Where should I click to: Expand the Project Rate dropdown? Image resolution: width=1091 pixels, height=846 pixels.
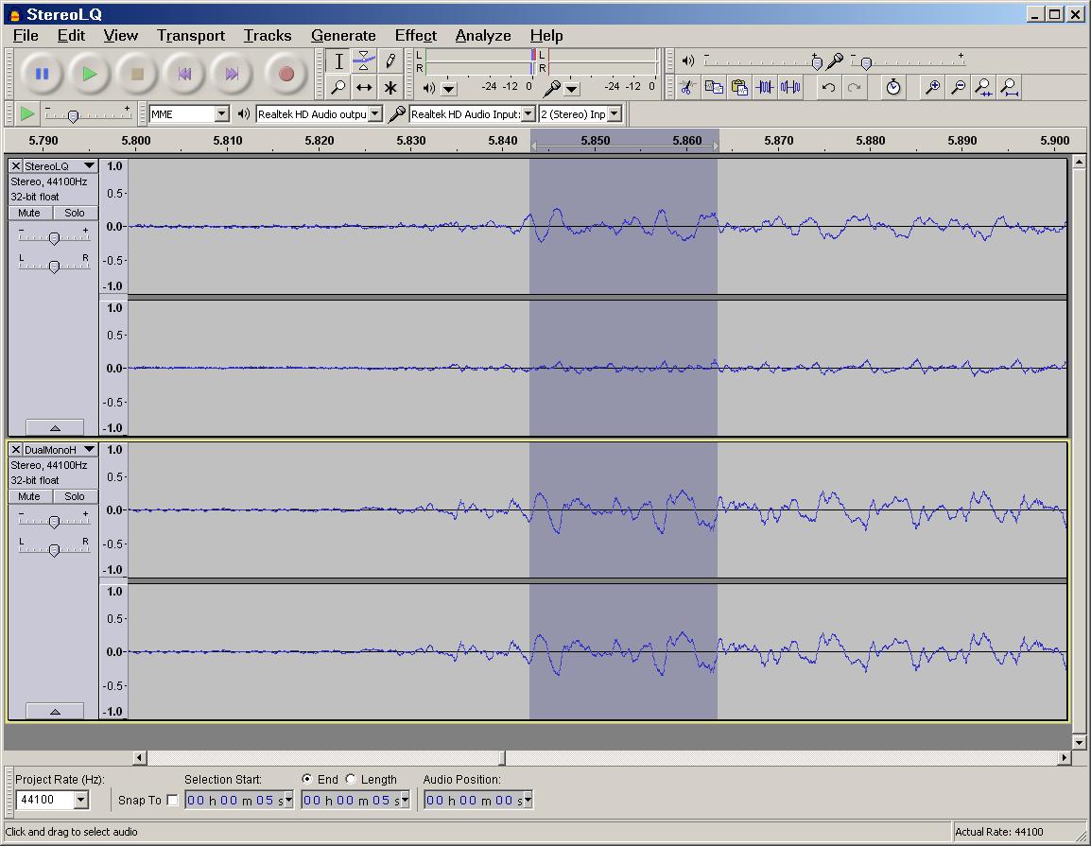click(x=80, y=801)
